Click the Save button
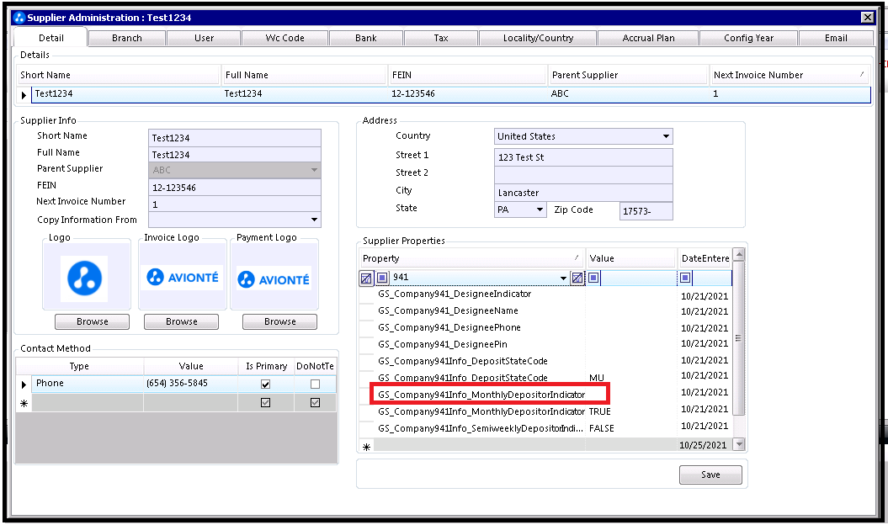 [x=710, y=475]
